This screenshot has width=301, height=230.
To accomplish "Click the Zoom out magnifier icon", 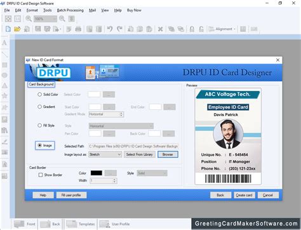I will [62, 18].
